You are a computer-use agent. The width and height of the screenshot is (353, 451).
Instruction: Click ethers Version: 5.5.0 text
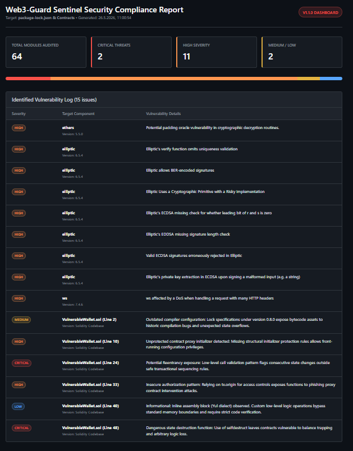point(72,134)
